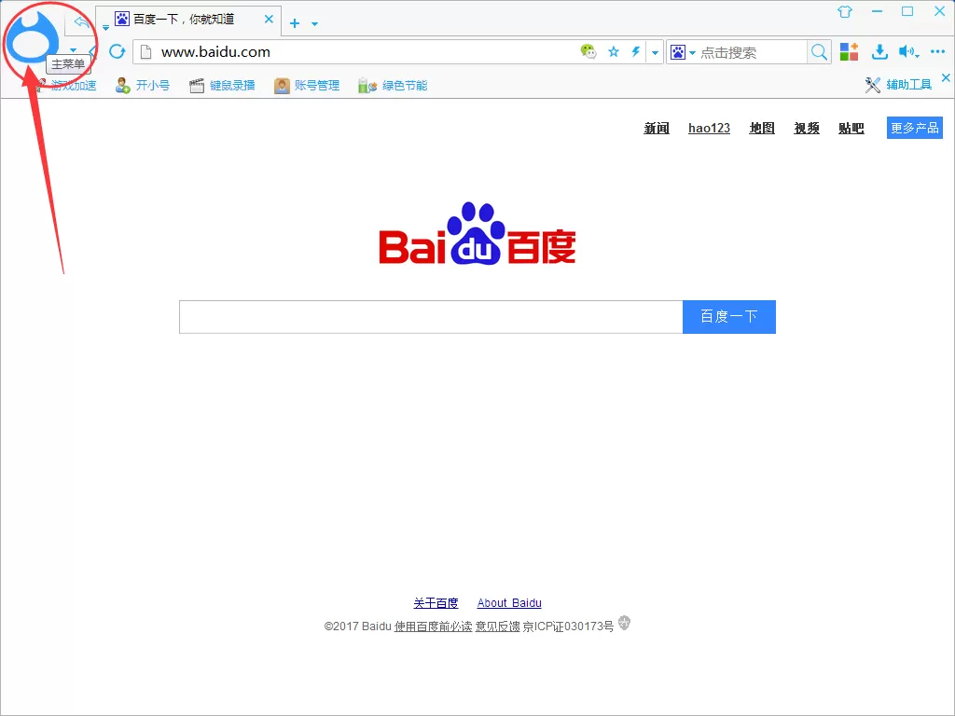Close the helper toolbar with its X
955x716 pixels.
pos(946,78)
